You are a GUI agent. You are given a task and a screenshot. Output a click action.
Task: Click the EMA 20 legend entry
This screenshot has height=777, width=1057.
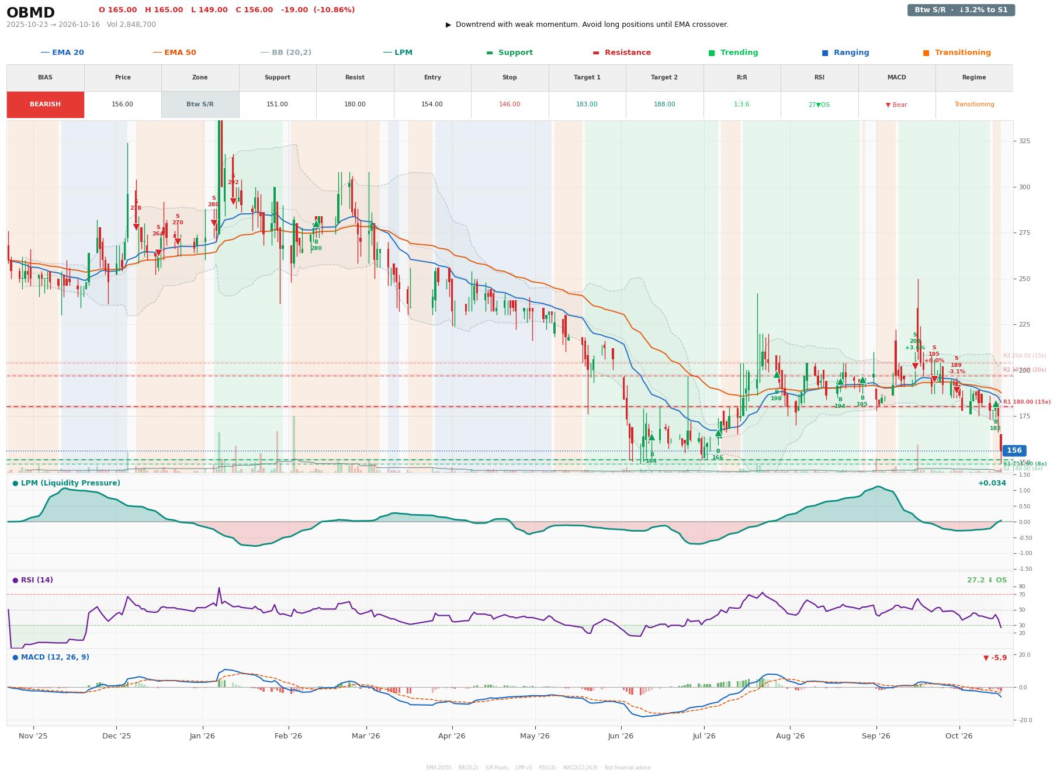[63, 53]
